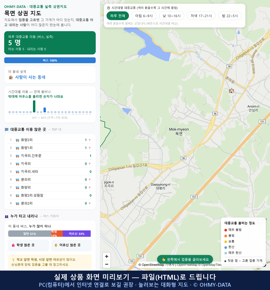Click the house icon beside 사람이 사는 동네
This screenshot has height=290, width=270.
pyautogui.click(x=11, y=77)
